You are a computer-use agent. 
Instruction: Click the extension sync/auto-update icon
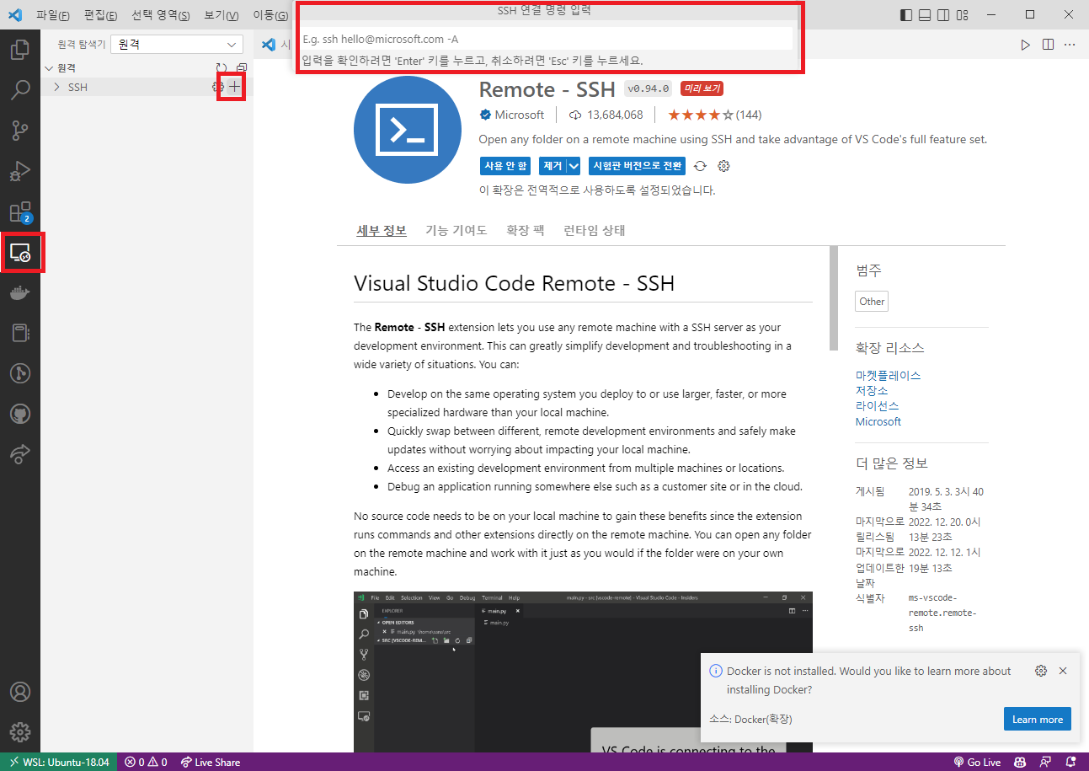pos(700,166)
